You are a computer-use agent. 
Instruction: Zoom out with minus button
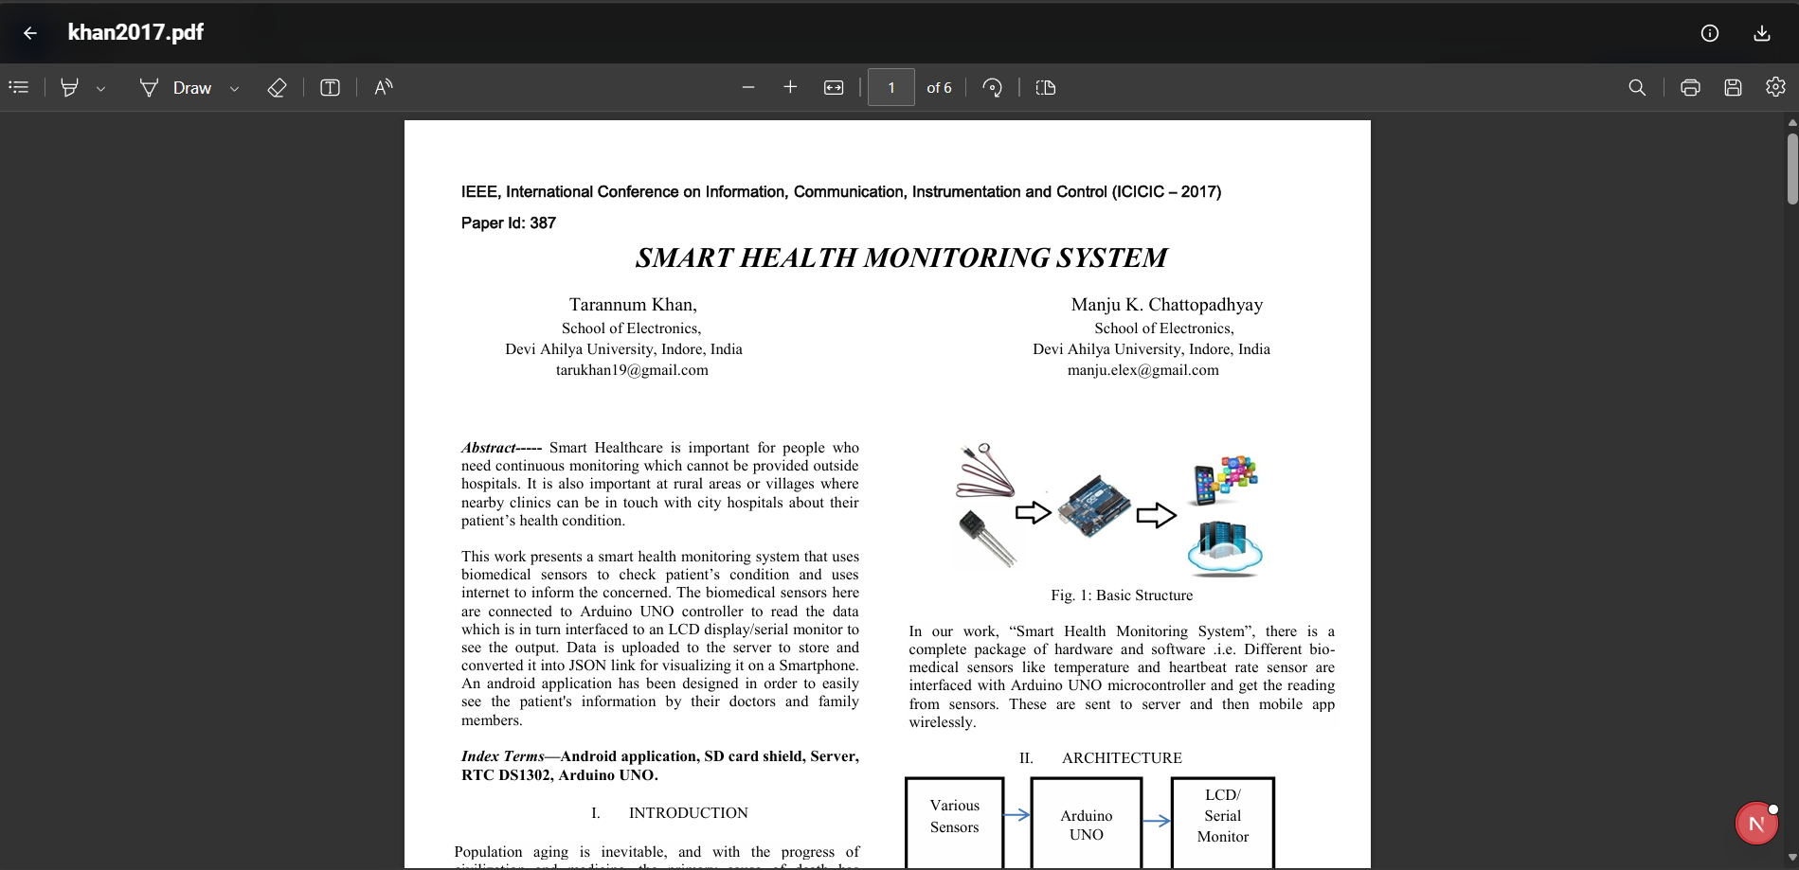(748, 87)
